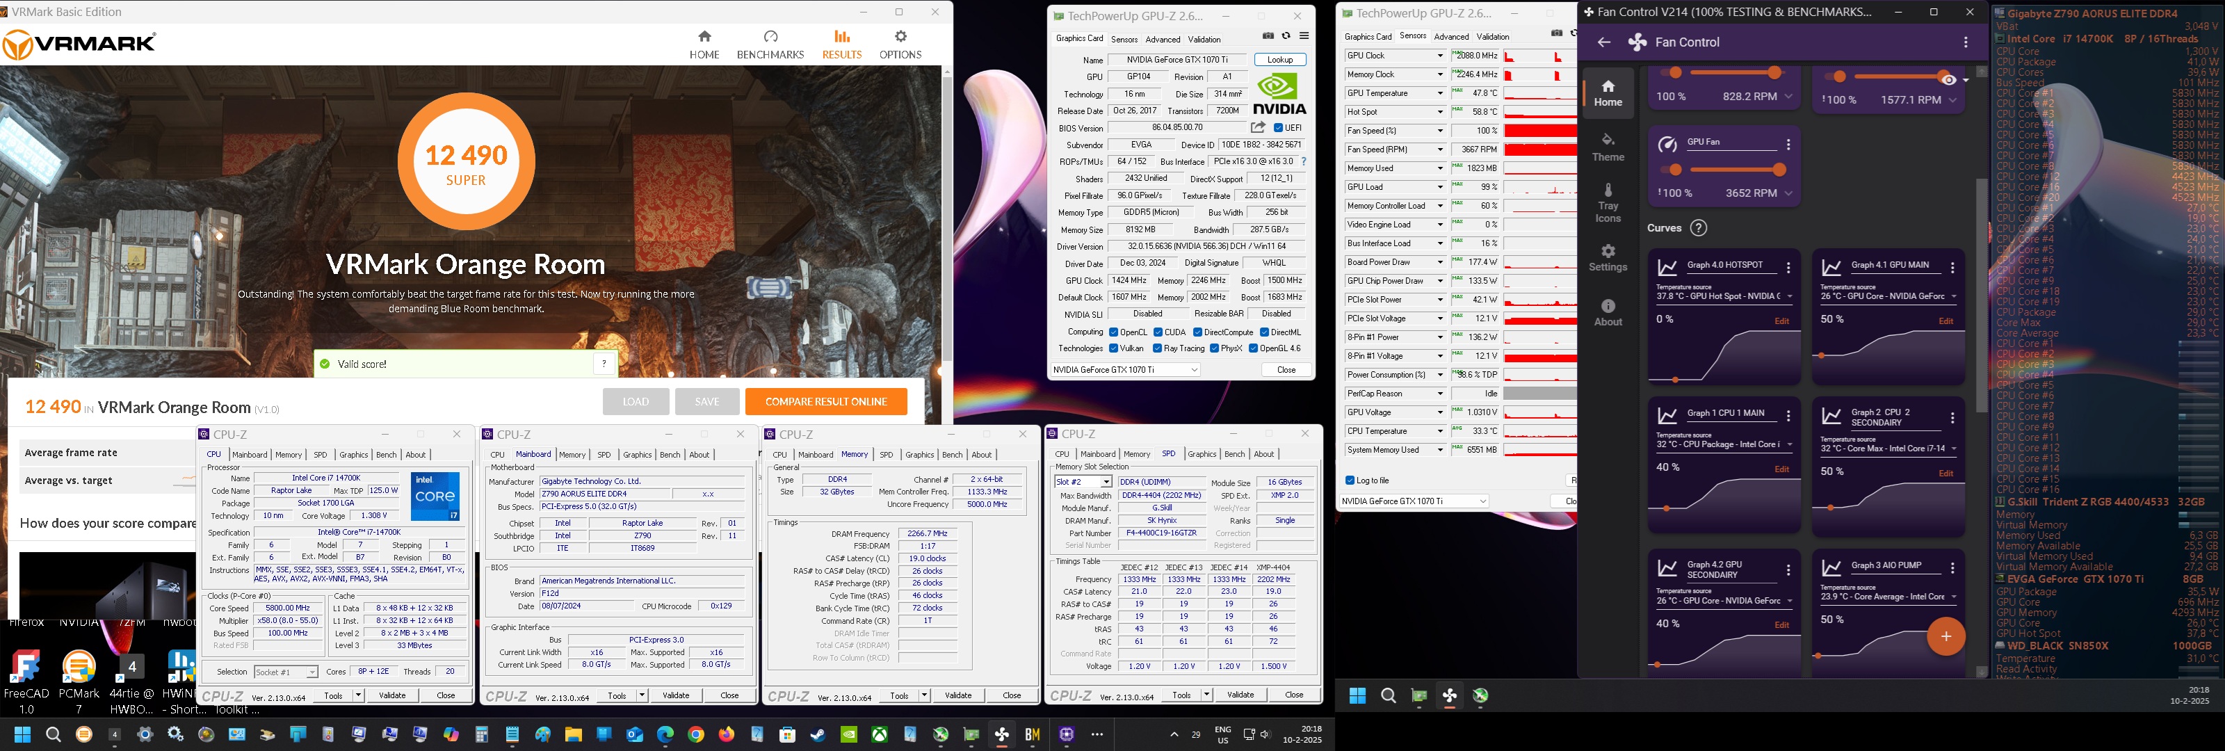2225x751 pixels.
Task: Expand GPU Clock sensor dropdown
Action: pyautogui.click(x=1440, y=56)
